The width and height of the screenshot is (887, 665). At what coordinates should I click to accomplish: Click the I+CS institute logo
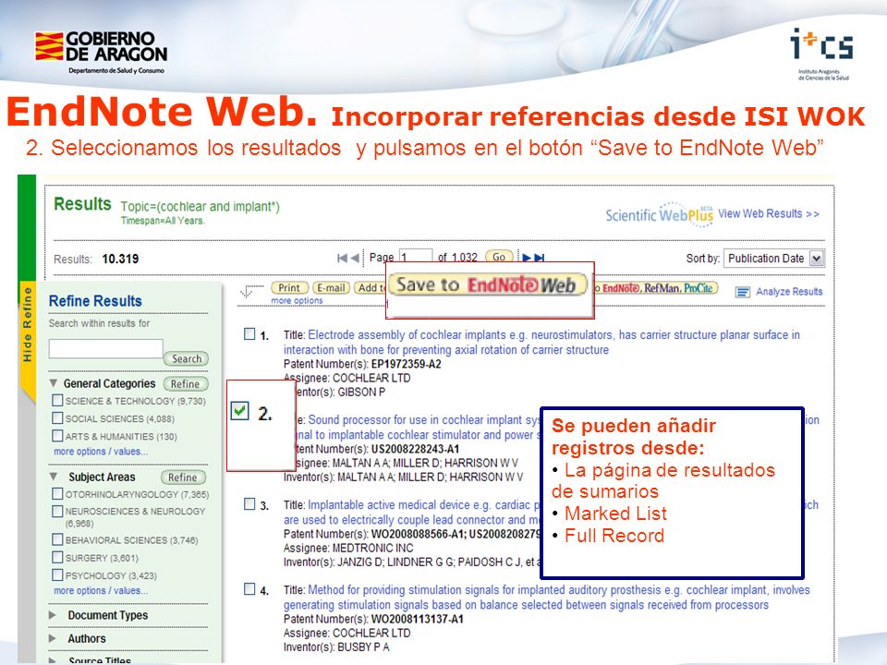pyautogui.click(x=822, y=54)
